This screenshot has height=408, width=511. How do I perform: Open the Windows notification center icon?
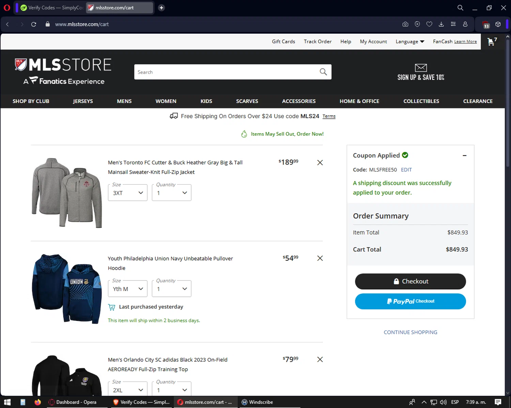tap(498, 402)
